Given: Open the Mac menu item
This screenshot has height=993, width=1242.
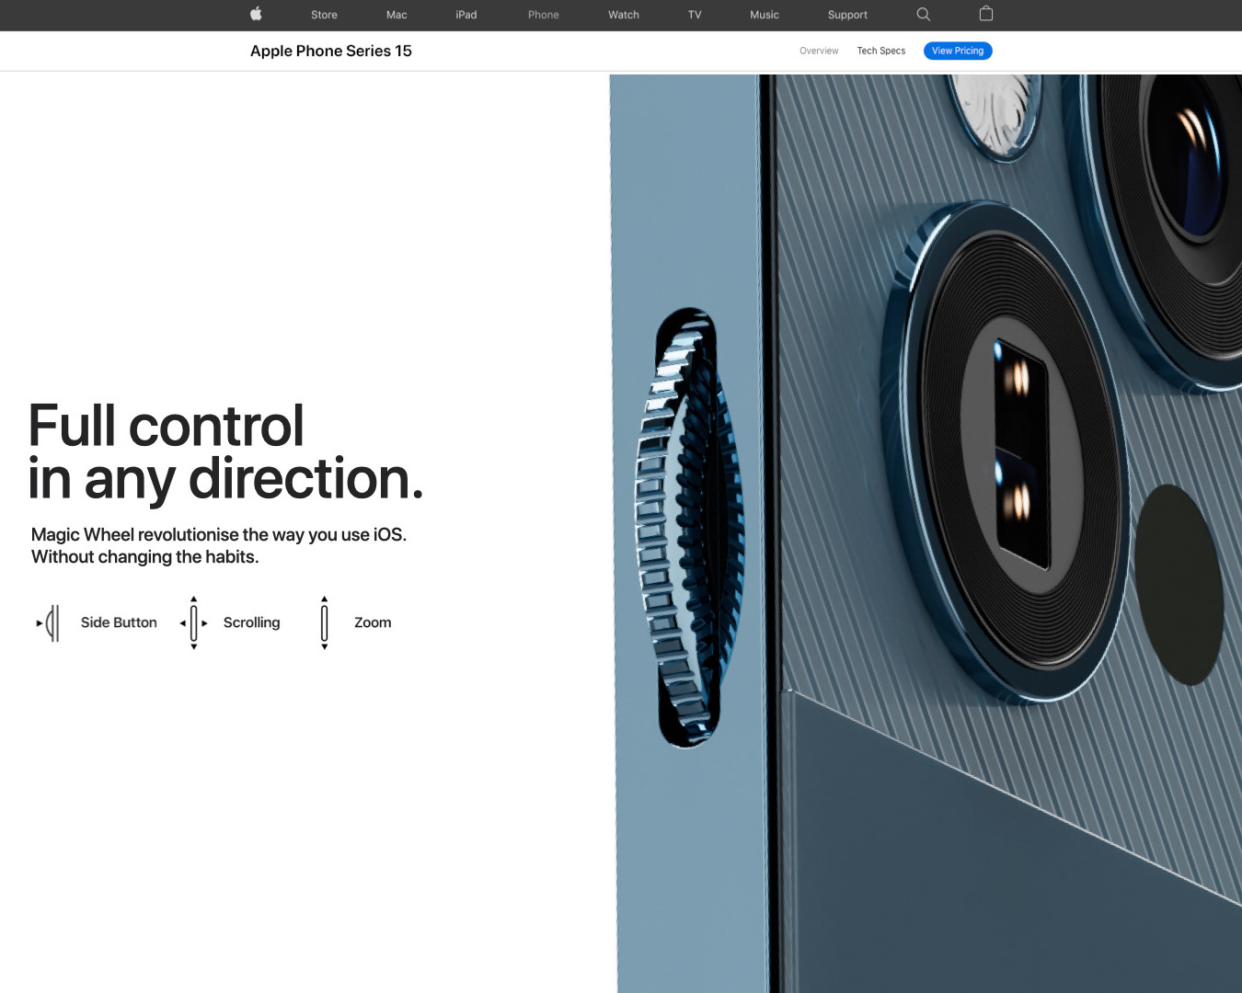Looking at the screenshot, I should [x=397, y=15].
